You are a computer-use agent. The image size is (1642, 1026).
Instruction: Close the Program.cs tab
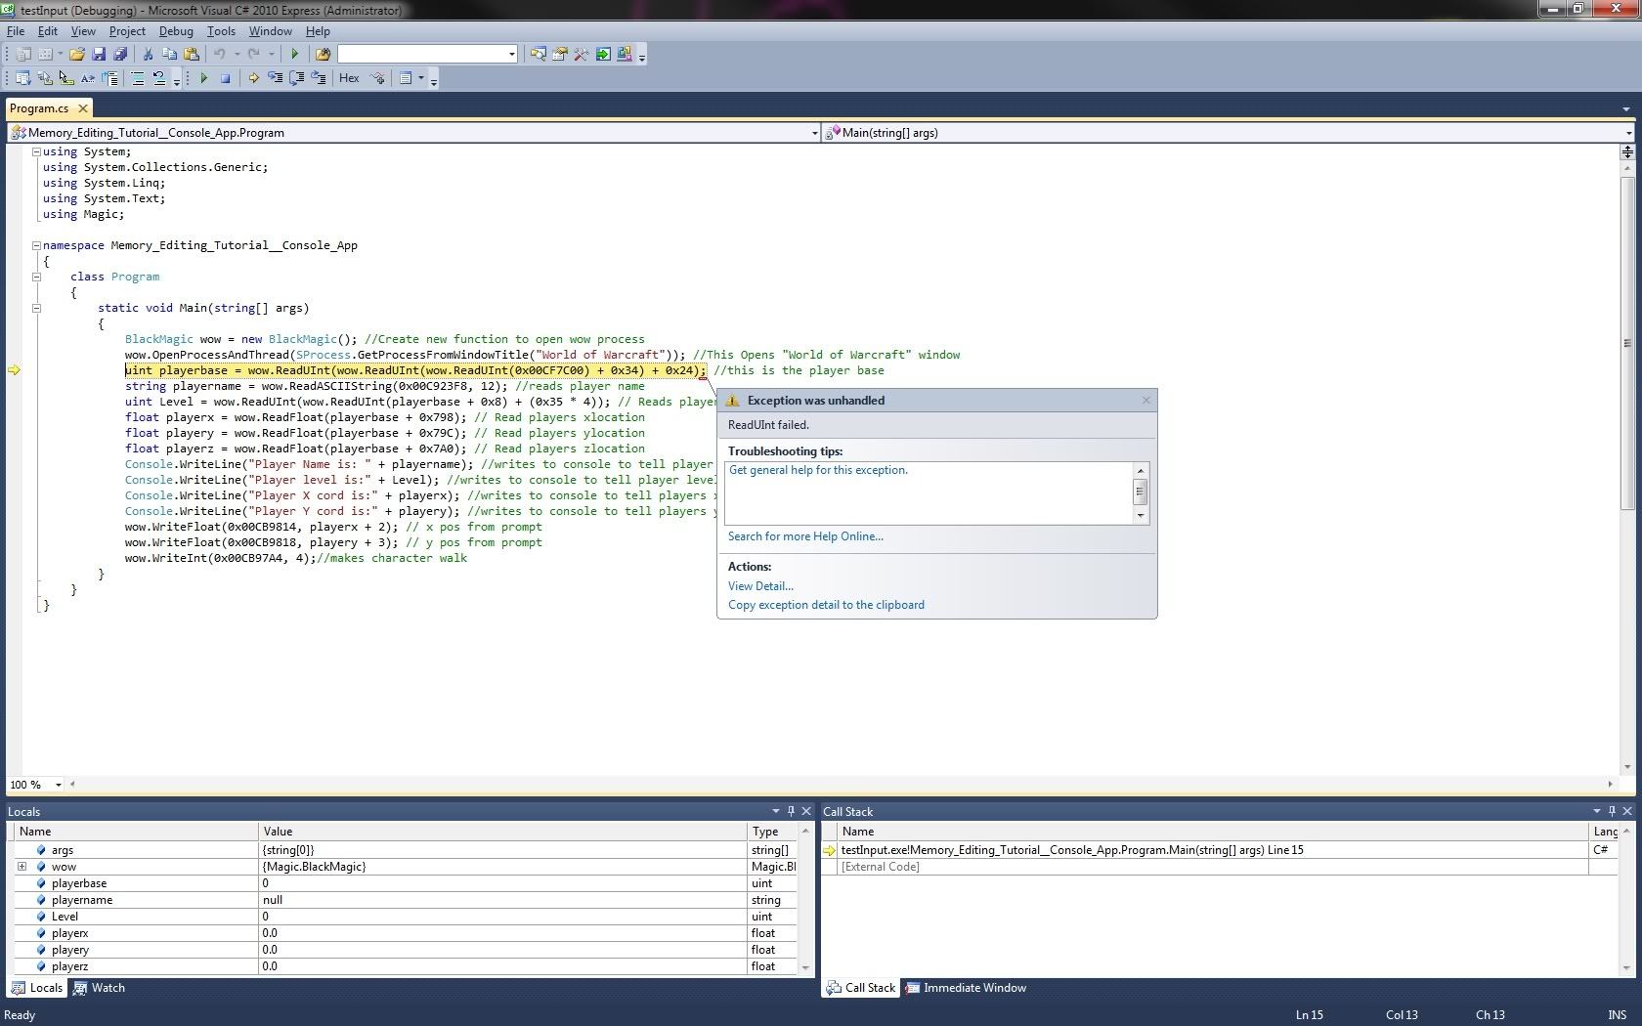[x=83, y=108]
